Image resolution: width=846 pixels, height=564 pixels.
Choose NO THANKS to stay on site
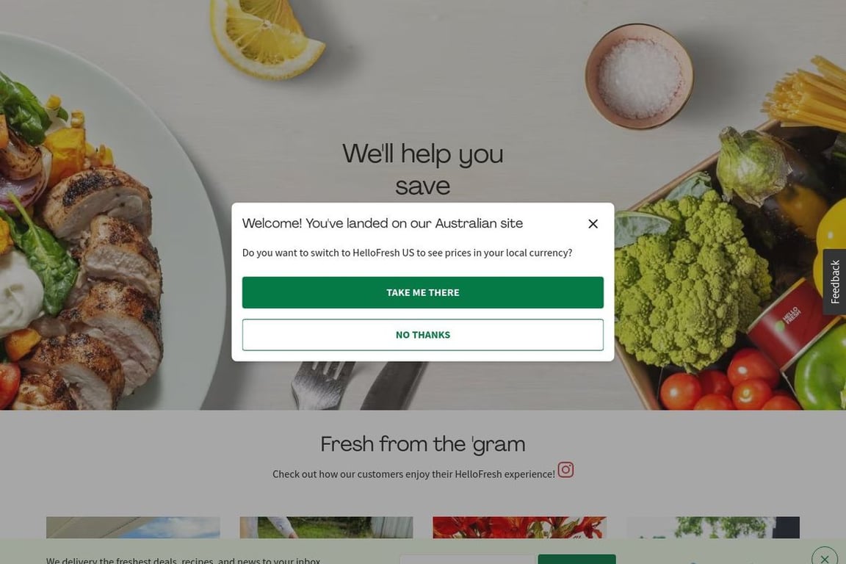pyautogui.click(x=422, y=335)
